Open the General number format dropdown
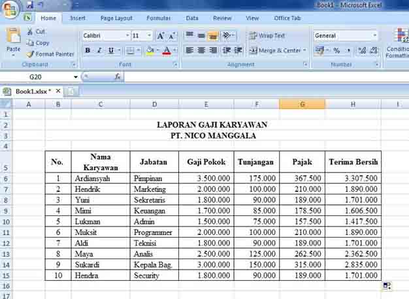The height and width of the screenshot is (299, 409). click(374, 35)
